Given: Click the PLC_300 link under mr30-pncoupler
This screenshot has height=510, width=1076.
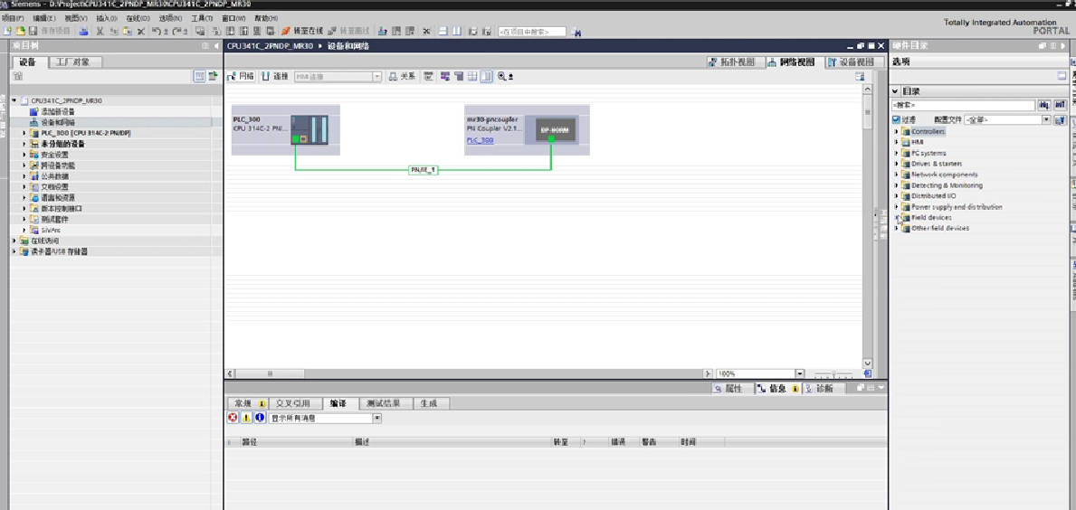Looking at the screenshot, I should pos(480,140).
